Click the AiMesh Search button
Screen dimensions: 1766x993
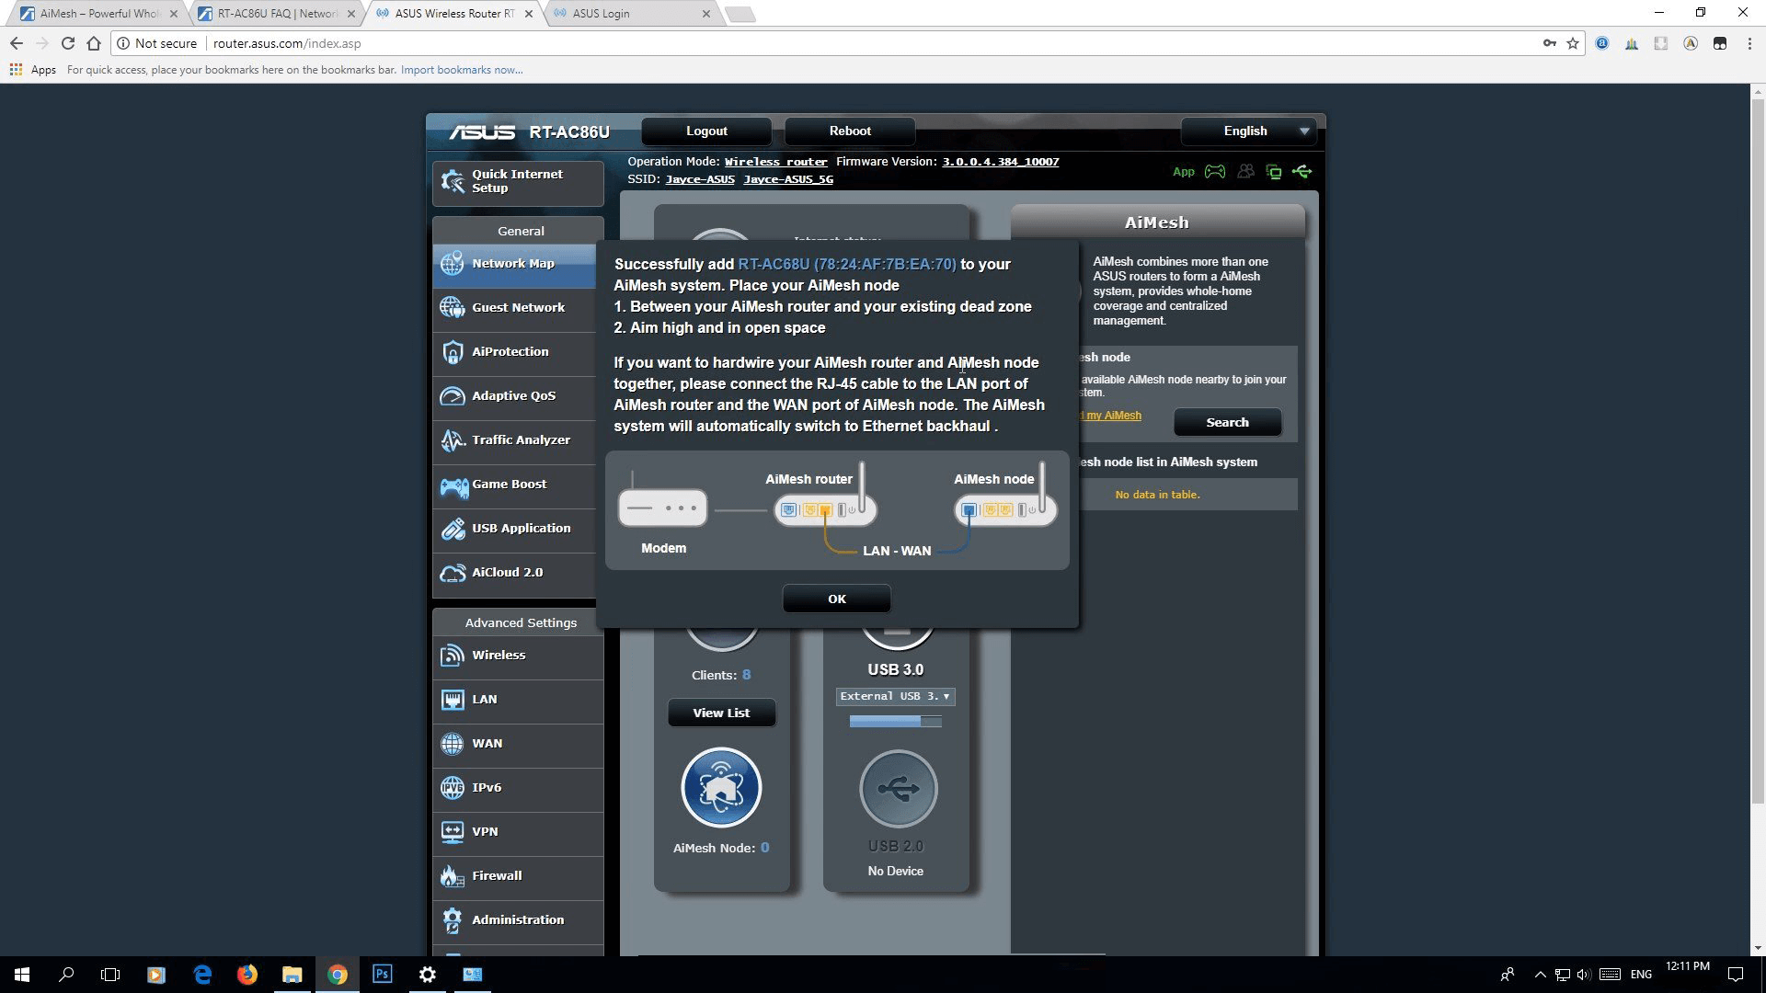click(1227, 423)
